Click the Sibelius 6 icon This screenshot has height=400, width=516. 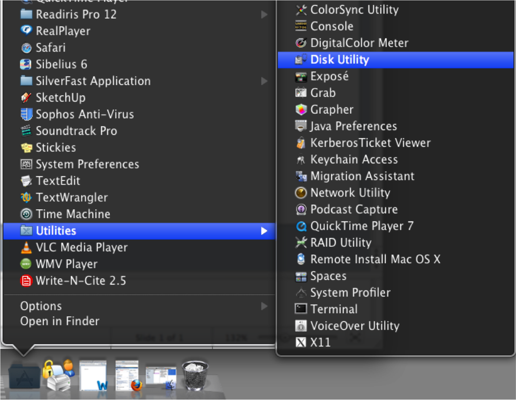coord(26,64)
